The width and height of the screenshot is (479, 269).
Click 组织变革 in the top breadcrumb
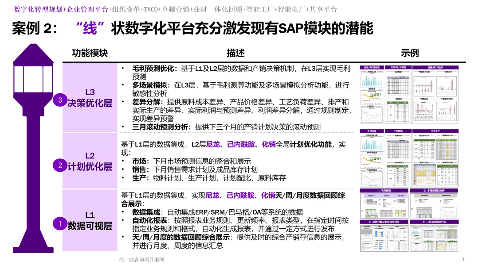(126, 9)
